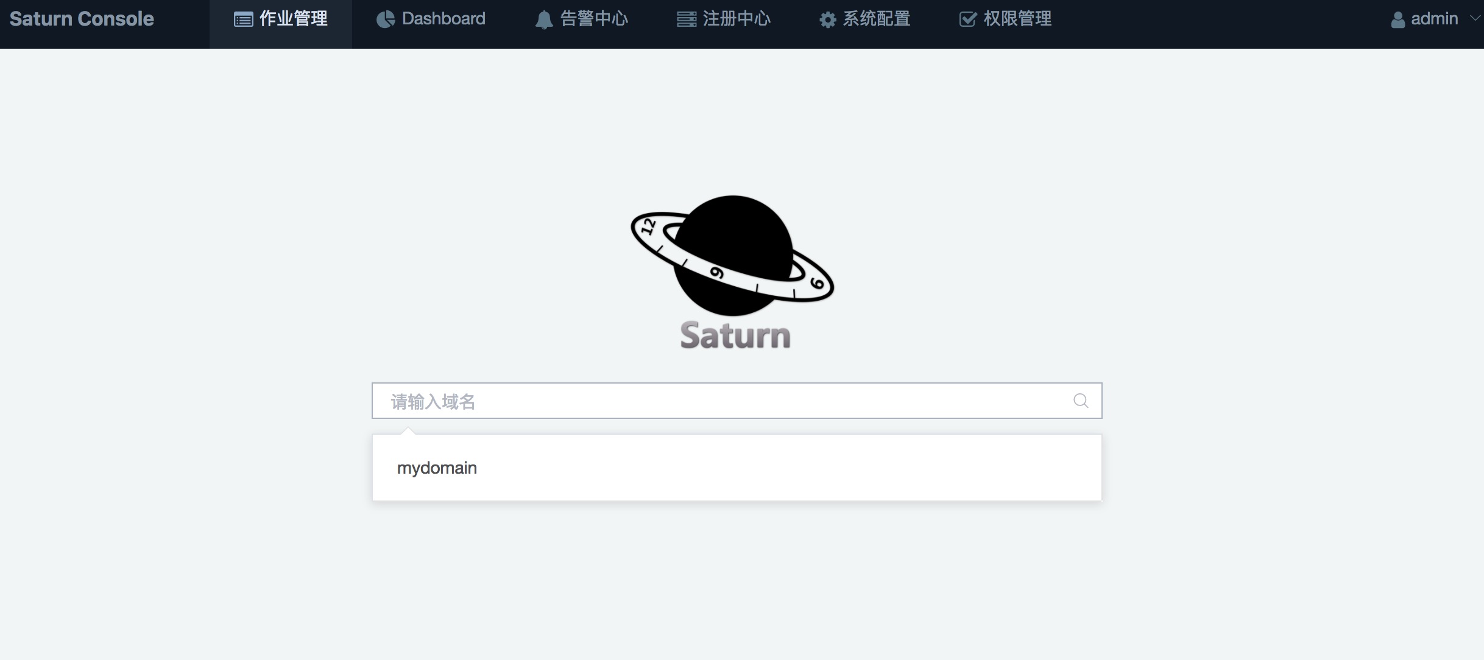The image size is (1484, 660).
Task: Click the alarm center bell icon
Action: coord(543,20)
